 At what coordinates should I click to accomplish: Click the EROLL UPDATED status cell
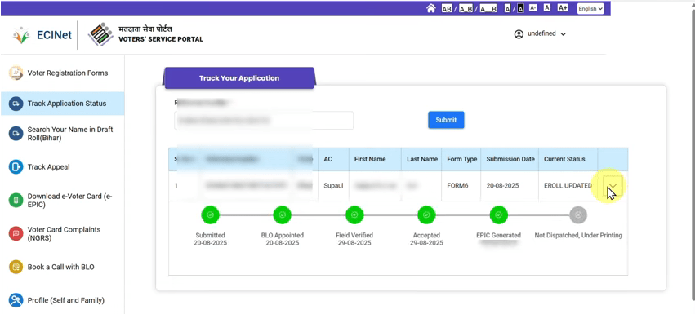coord(568,186)
